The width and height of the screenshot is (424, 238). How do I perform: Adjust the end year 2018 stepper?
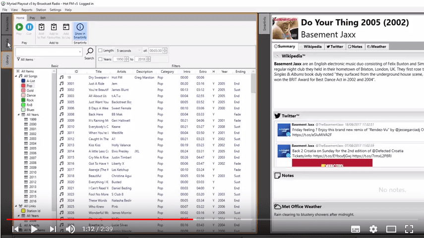148,59
